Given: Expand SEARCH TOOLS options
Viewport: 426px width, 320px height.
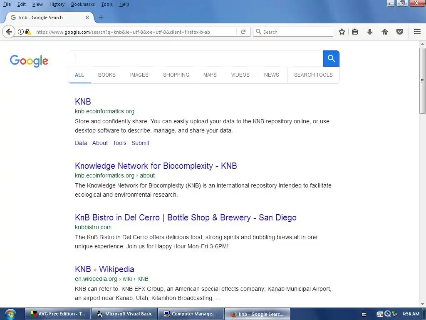Looking at the screenshot, I should click(313, 75).
